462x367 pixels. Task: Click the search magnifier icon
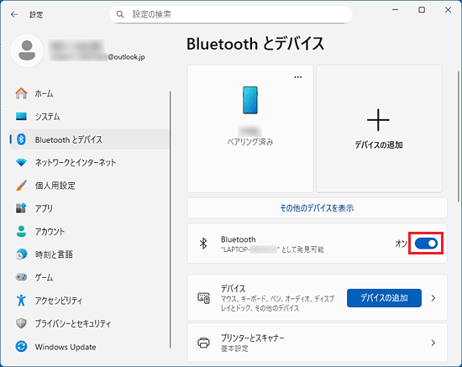120,14
